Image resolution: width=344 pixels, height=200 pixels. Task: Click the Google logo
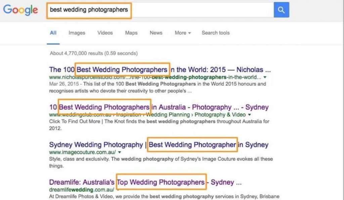(20, 10)
